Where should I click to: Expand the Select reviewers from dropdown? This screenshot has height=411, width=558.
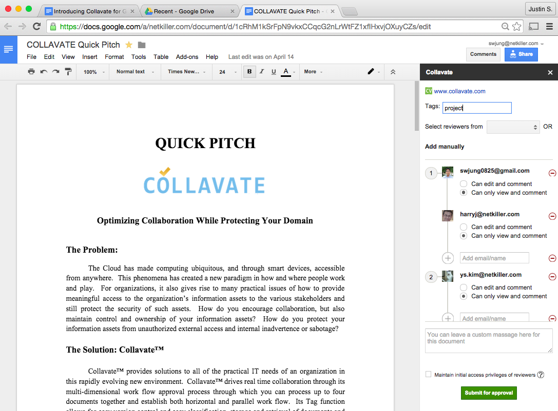513,127
